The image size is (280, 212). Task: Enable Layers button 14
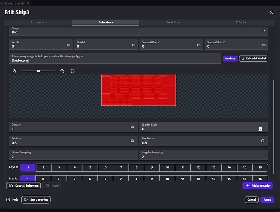click(x=229, y=167)
